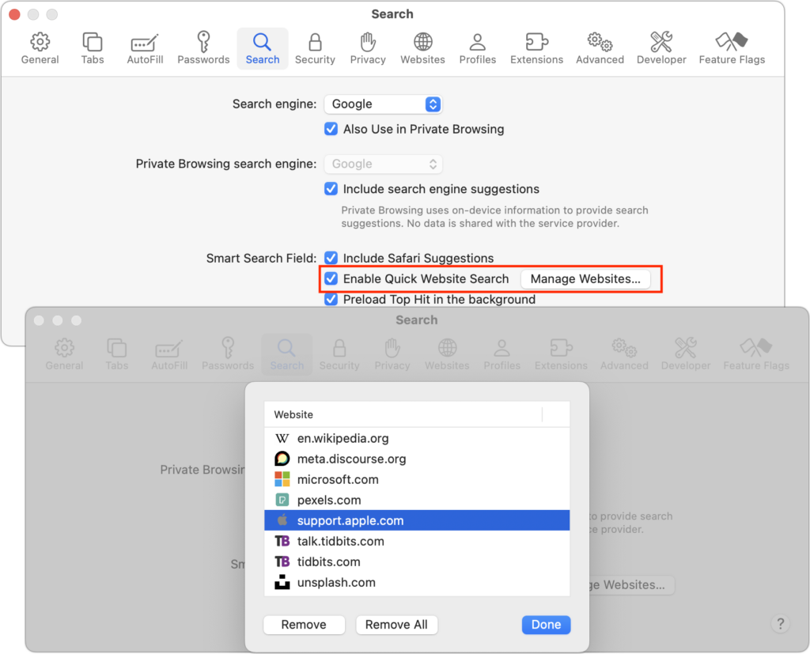Open the Search engine Google dropdown
Screen dimensions: 810x654
click(383, 104)
